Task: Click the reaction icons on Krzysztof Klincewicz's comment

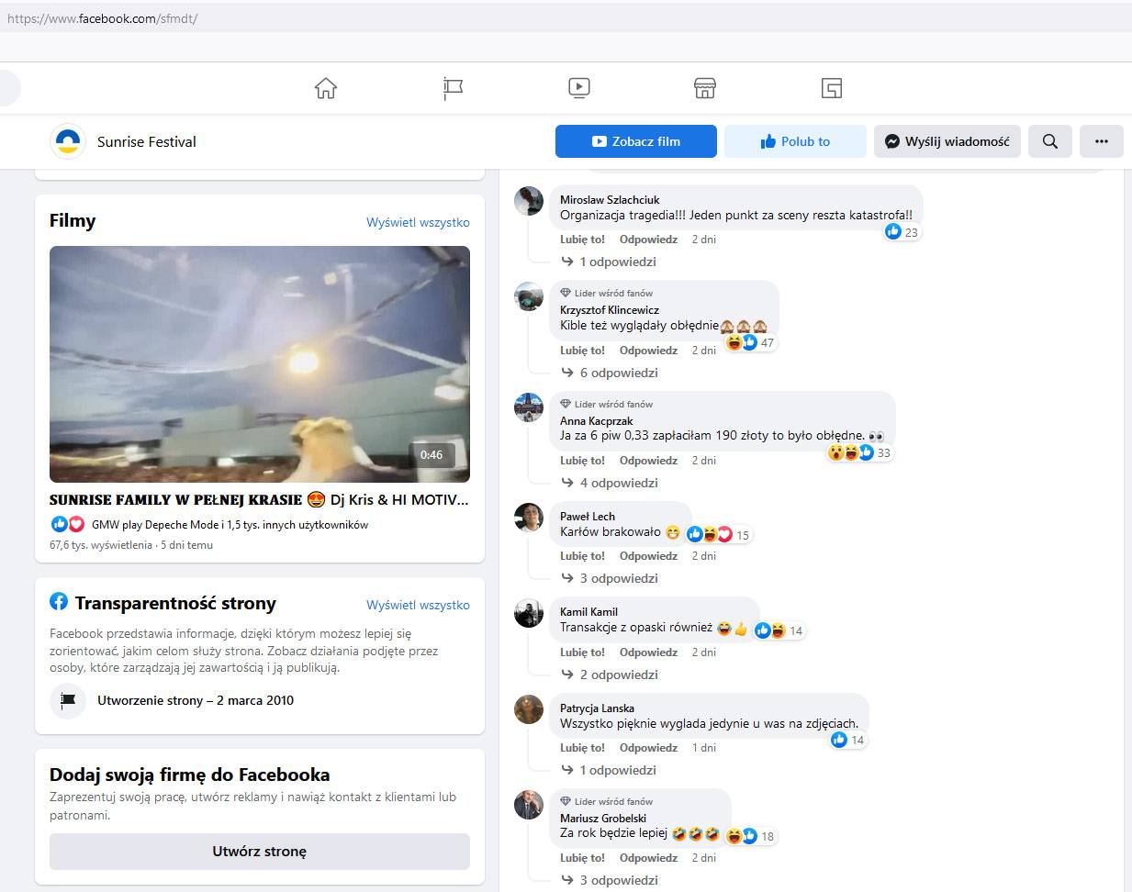Action: (742, 342)
